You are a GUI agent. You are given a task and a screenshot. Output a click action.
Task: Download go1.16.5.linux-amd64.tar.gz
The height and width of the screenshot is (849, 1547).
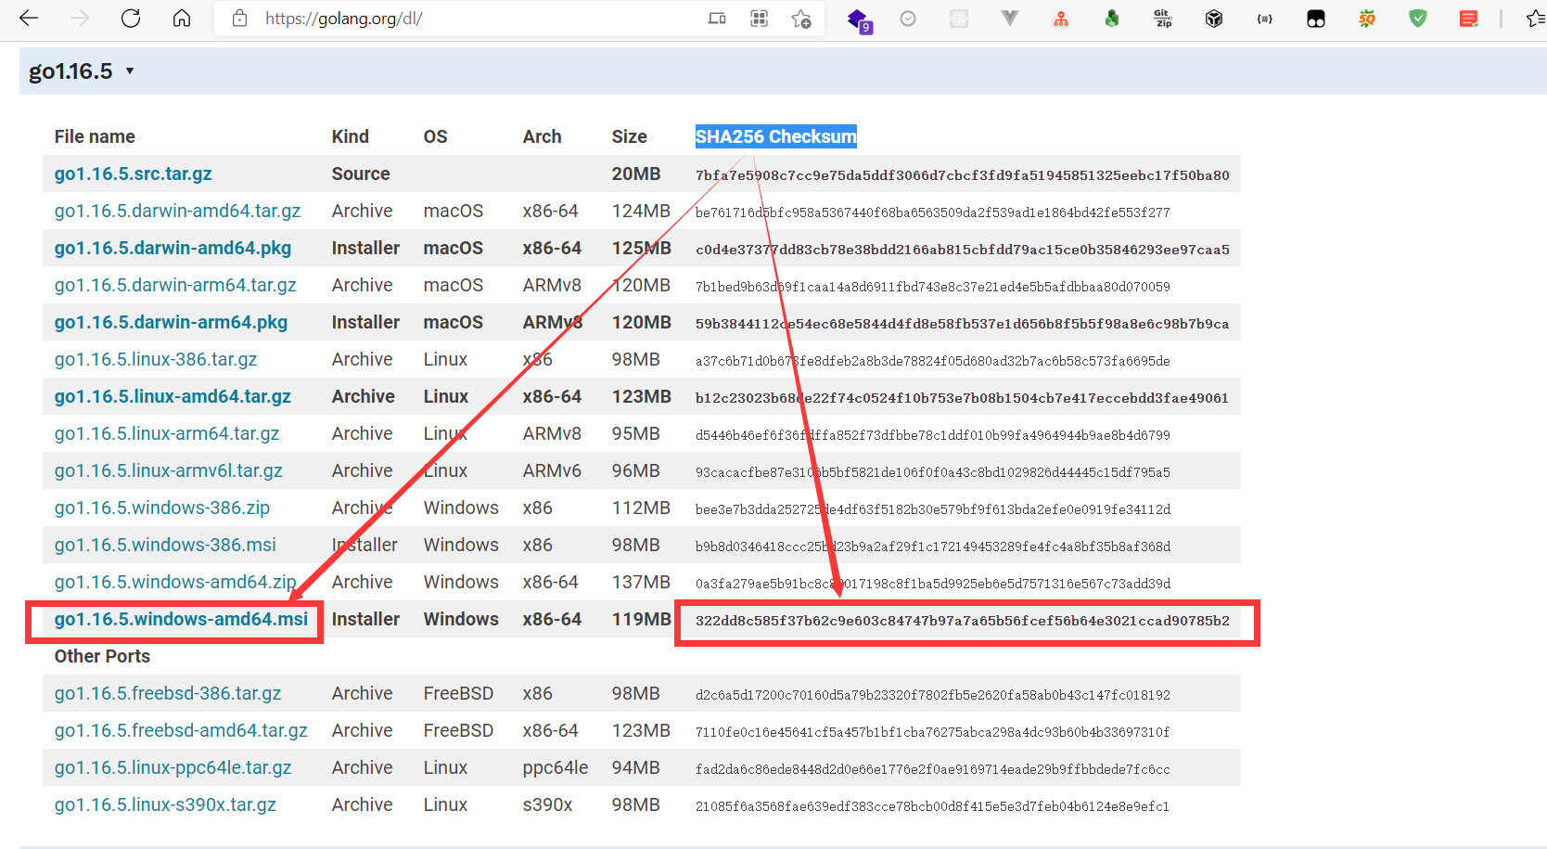pos(173,396)
